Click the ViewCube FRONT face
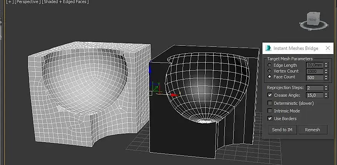The height and width of the screenshot is (165, 337). pos(312,20)
